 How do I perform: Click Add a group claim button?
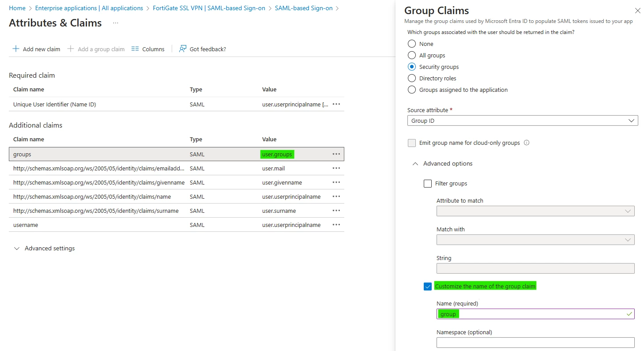pyautogui.click(x=96, y=49)
